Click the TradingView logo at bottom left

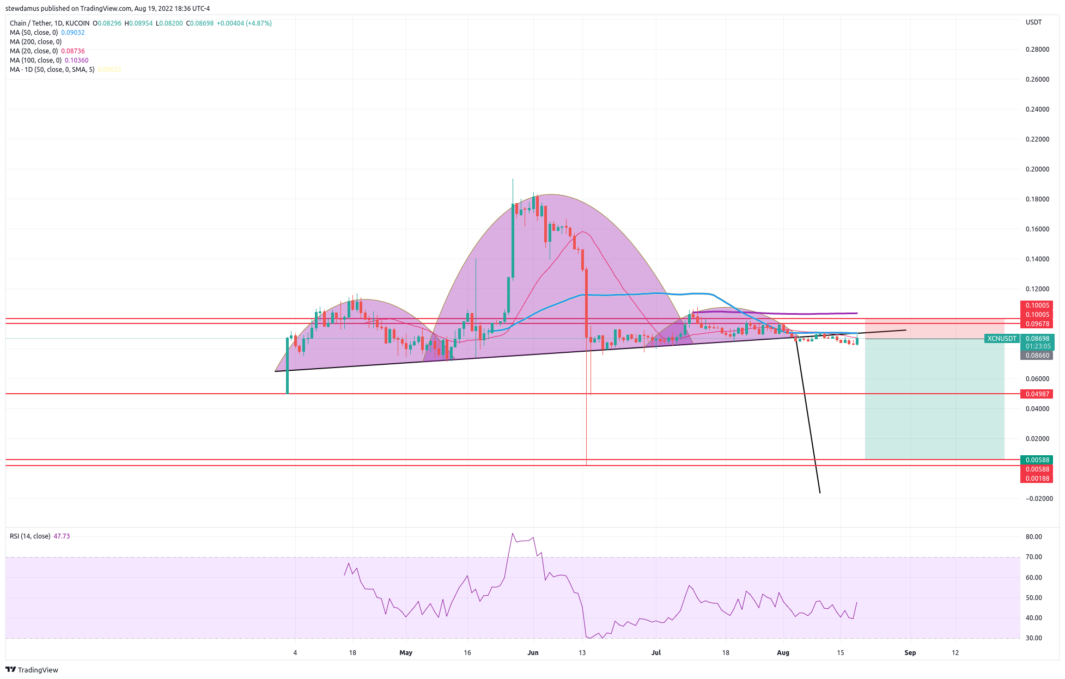coord(32,670)
